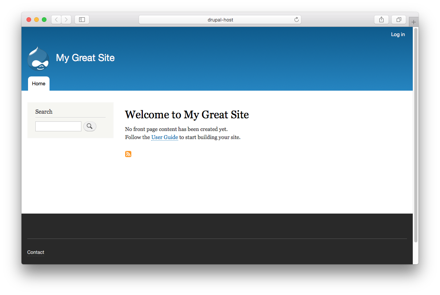The image size is (440, 295).
Task: Click the back navigation arrow
Action: pyautogui.click(x=56, y=19)
